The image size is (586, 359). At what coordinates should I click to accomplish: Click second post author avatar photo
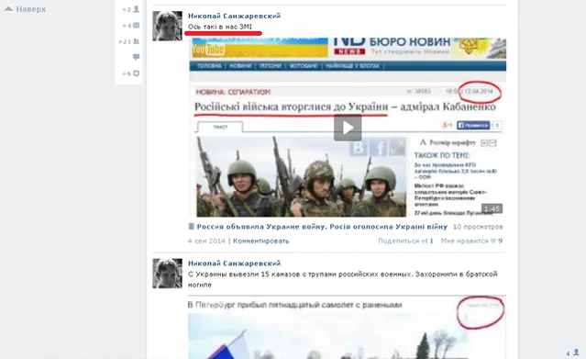[167, 274]
